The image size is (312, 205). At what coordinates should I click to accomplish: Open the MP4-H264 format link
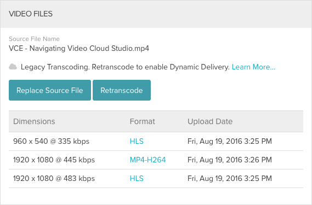148,160
